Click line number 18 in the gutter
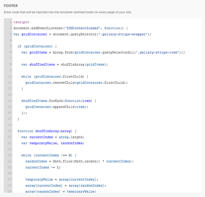 coord(9,125)
